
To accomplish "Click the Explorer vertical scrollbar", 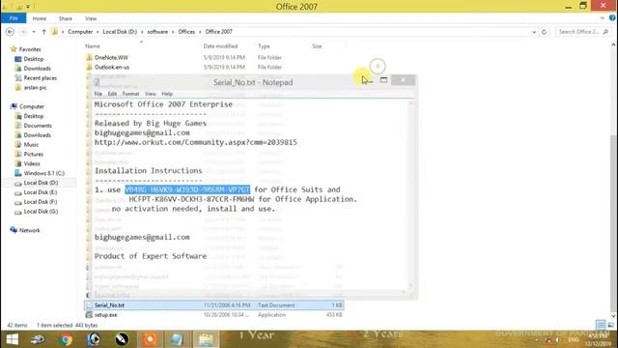I will coord(614,225).
